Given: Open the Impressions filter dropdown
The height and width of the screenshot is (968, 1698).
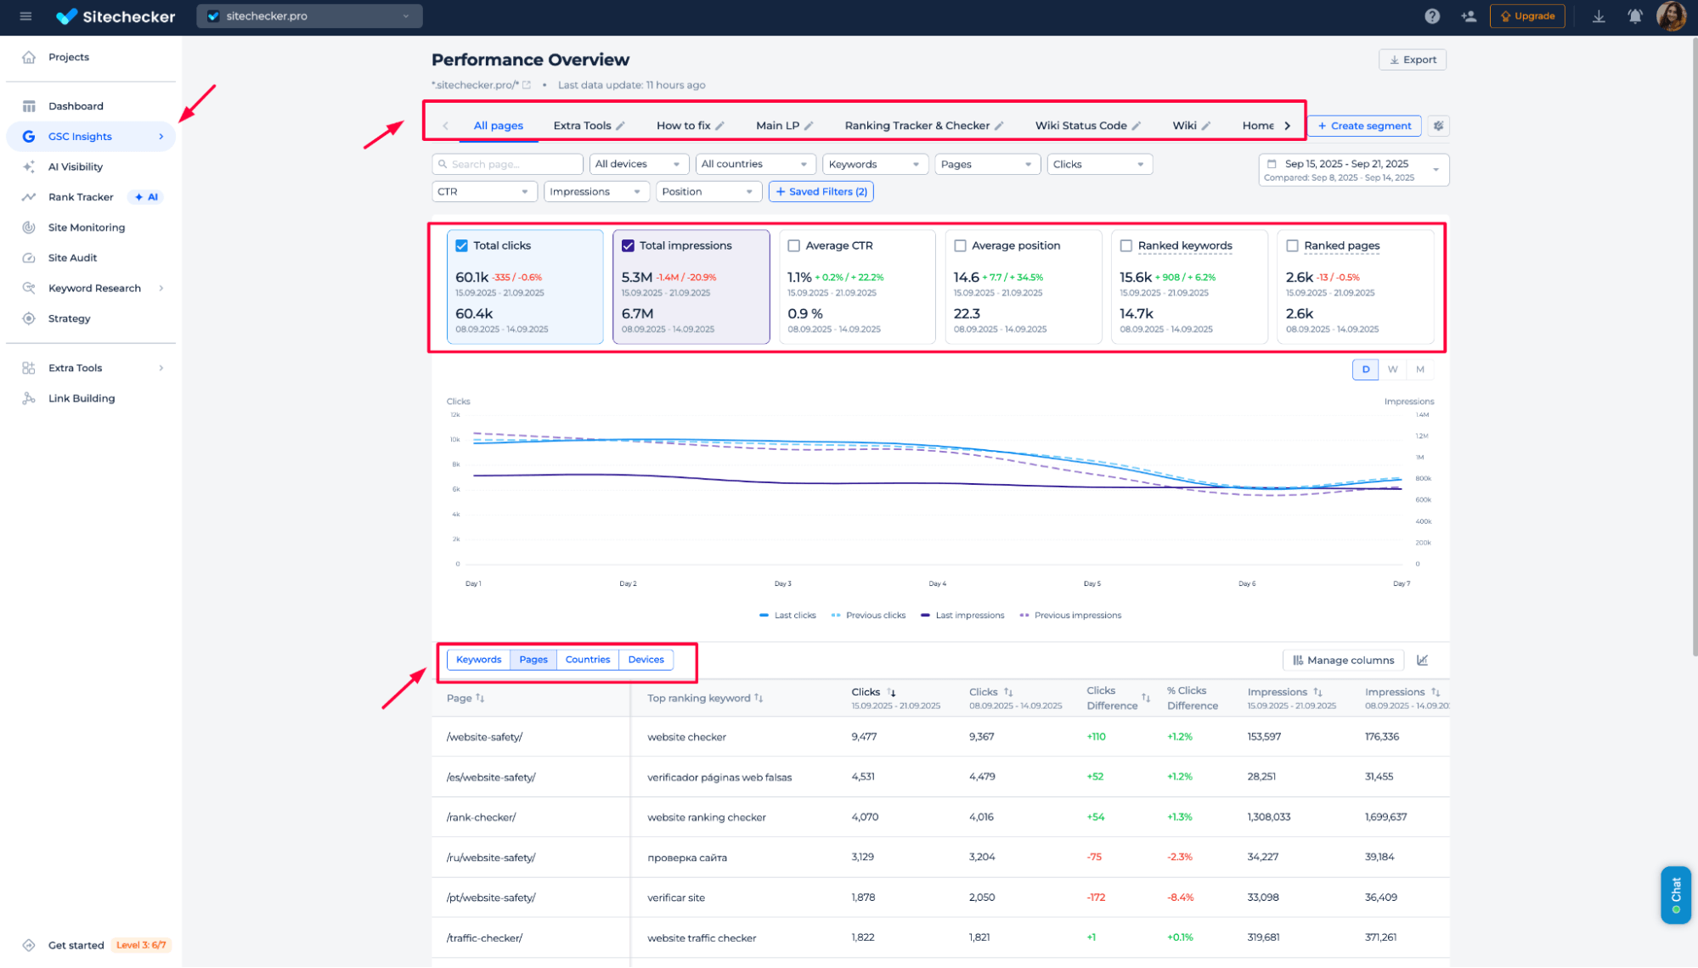Looking at the screenshot, I should (x=596, y=192).
